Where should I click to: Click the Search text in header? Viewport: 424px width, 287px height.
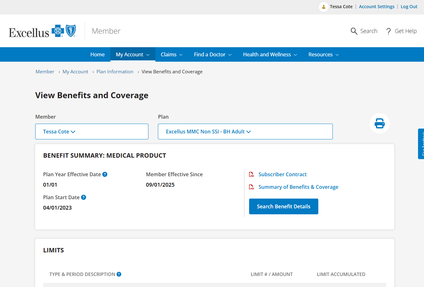(x=369, y=31)
